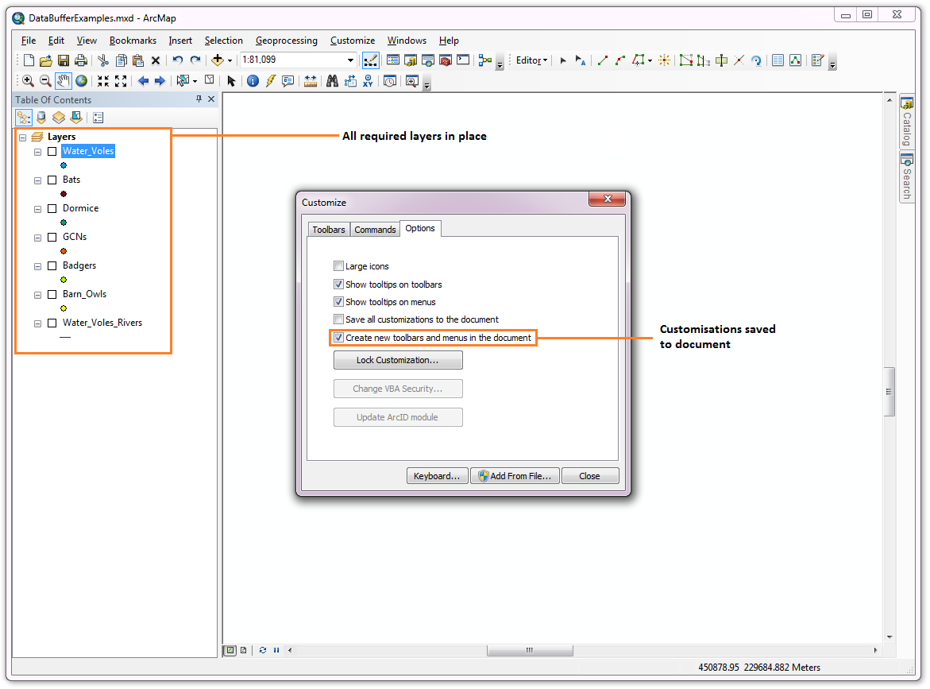The image size is (930, 689).
Task: Select the Zoom In magnifier tool
Action: [27, 81]
